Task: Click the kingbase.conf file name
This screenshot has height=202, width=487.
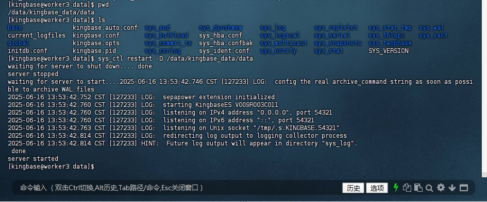Action: (96, 35)
